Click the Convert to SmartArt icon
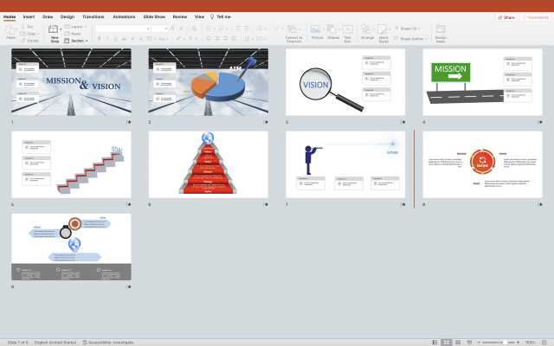Screen dimensions: 554x346 (x=293, y=31)
